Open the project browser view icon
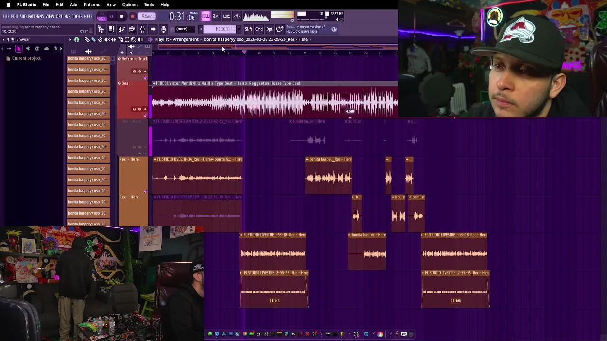The image size is (607, 341). 101,29
